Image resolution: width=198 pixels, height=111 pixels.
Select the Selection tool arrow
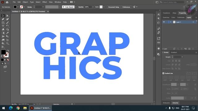[3, 16]
